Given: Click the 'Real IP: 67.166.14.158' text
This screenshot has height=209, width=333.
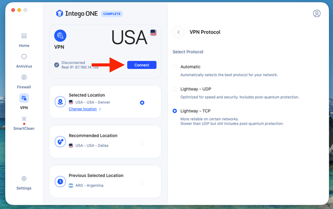Looking at the screenshot, I should pyautogui.click(x=80, y=68).
